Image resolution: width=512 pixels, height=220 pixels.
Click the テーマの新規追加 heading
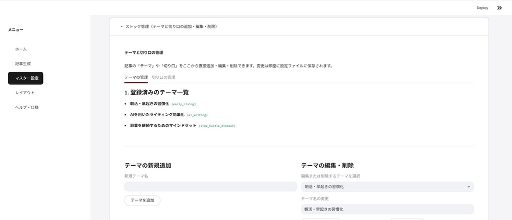click(x=147, y=166)
